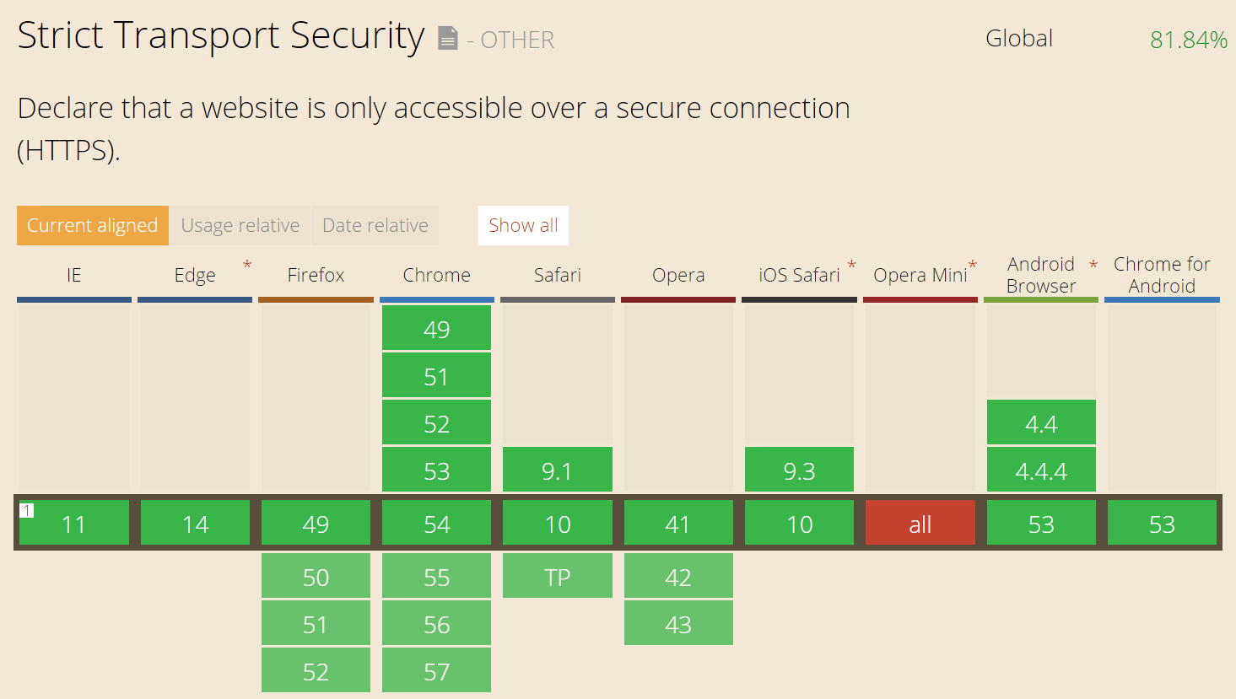Click the Chrome 54 support cell
This screenshot has height=699, width=1236.
point(436,523)
